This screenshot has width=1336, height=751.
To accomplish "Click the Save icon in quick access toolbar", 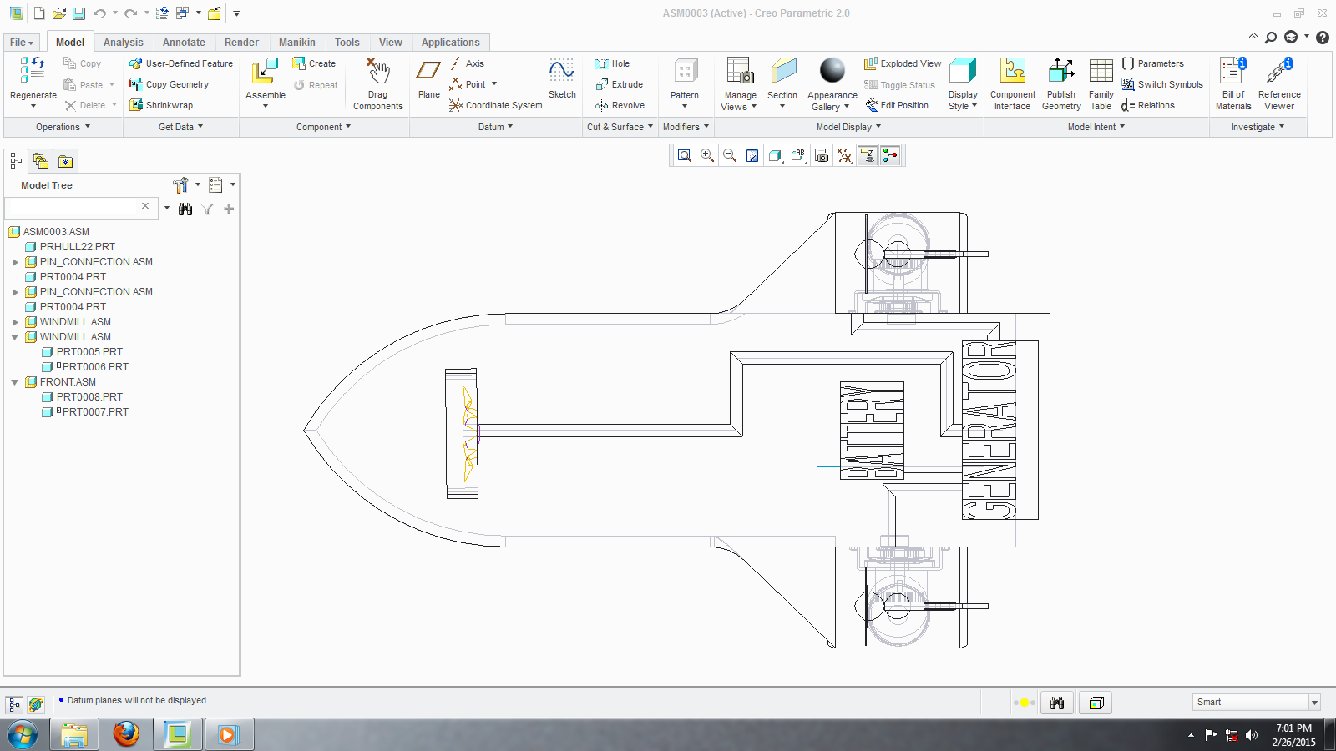I will click(x=78, y=13).
